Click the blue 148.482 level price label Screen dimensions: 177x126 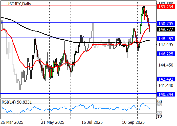click(166, 39)
